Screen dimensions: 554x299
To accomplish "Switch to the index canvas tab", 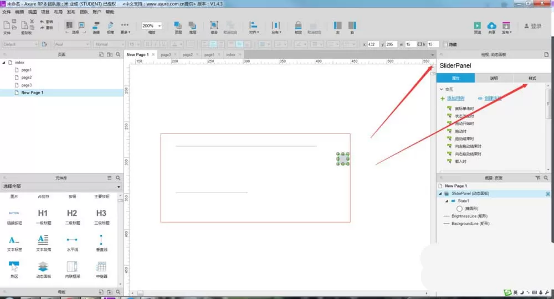I will point(230,55).
